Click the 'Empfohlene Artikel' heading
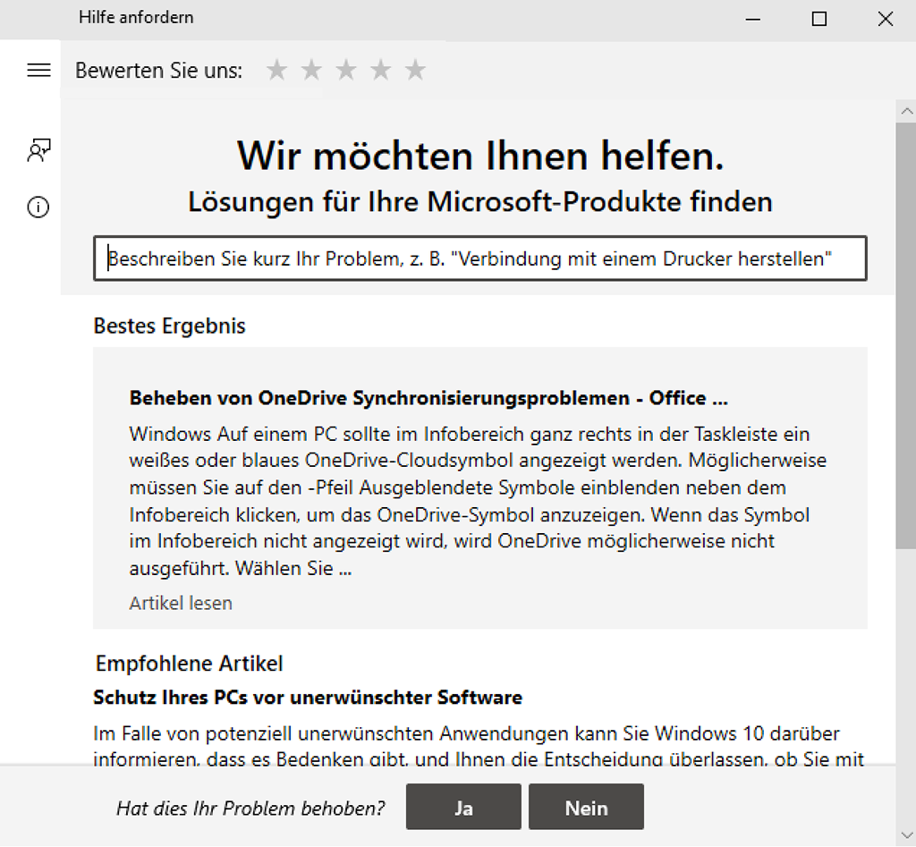The image size is (916, 847). (189, 664)
